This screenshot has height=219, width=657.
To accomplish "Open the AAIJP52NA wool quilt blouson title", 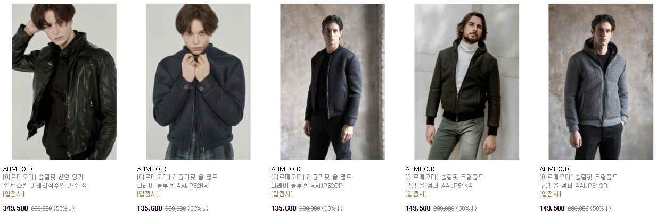I will (177, 181).
